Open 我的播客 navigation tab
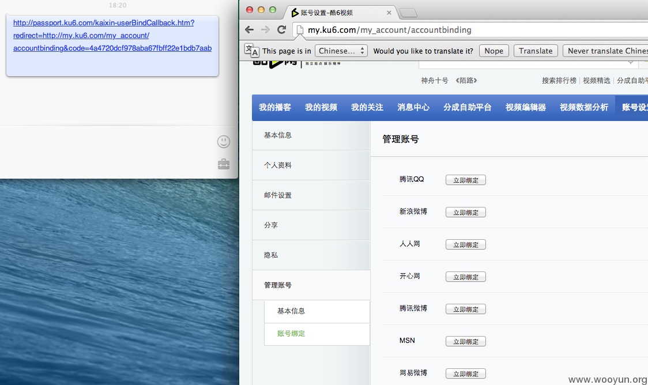This screenshot has height=385, width=648. 275,107
